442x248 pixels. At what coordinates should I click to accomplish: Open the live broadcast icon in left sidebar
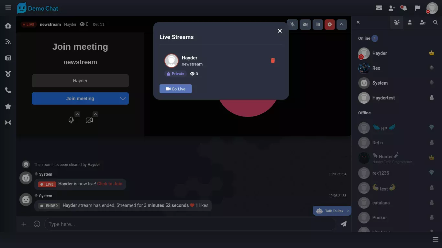[x=8, y=123]
